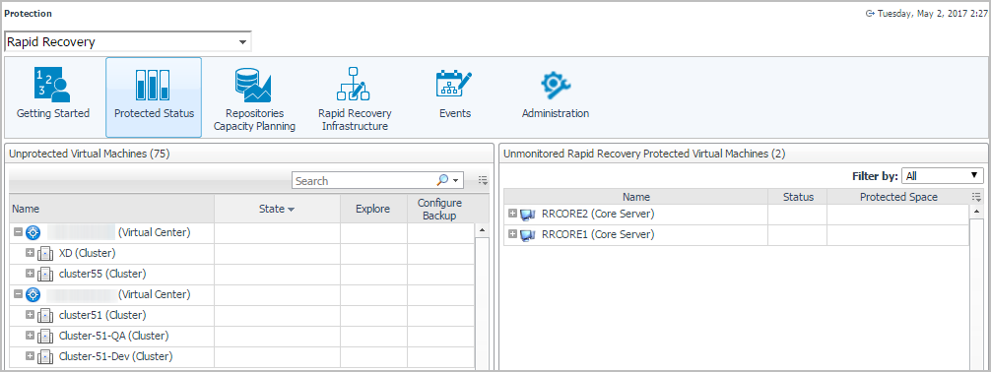Expand the XD cluster node
991x372 pixels.
pyautogui.click(x=30, y=253)
